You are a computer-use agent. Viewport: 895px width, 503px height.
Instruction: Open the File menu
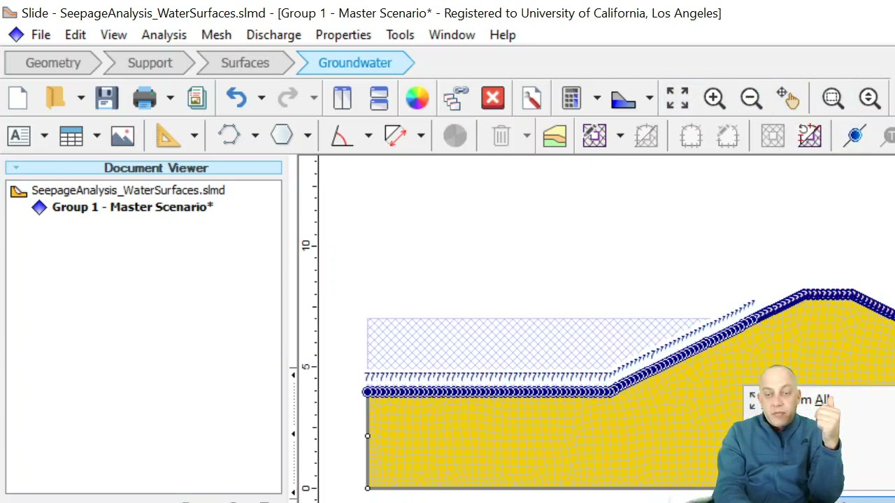point(41,35)
